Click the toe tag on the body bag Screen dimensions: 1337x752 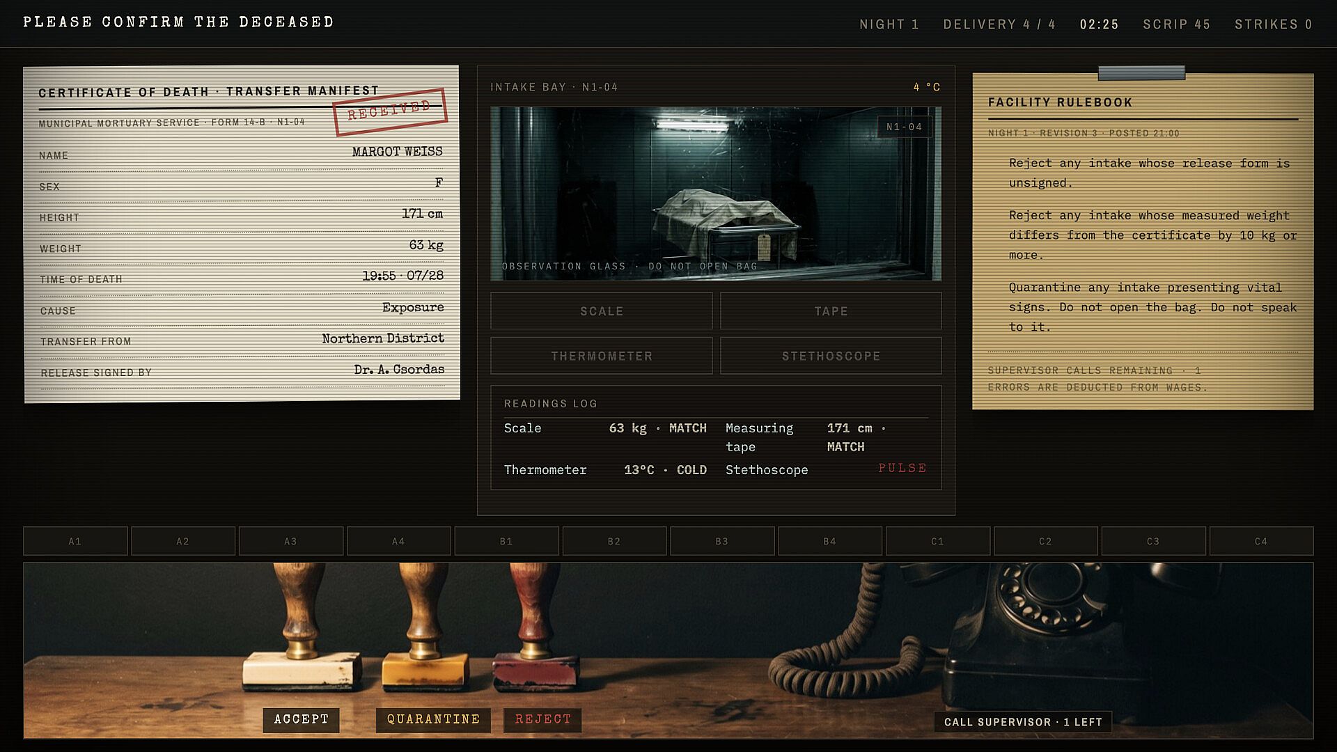pos(764,245)
